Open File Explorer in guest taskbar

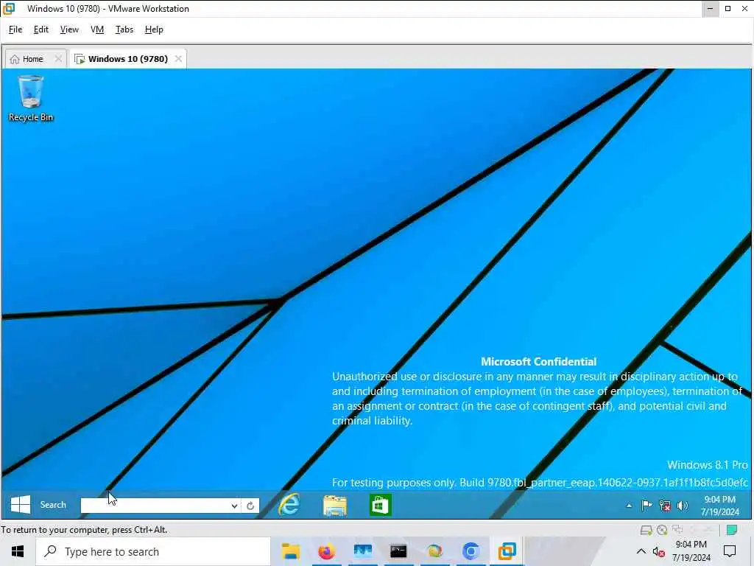335,506
